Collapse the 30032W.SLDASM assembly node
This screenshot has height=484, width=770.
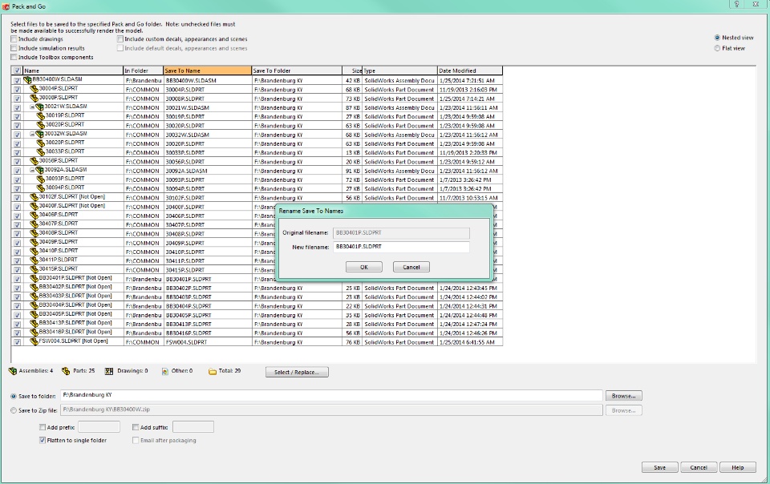click(x=32, y=134)
